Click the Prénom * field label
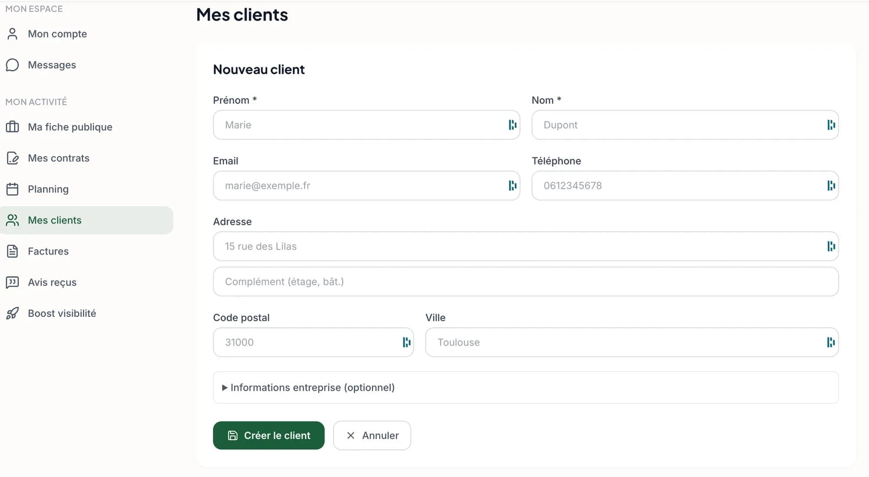 [235, 100]
